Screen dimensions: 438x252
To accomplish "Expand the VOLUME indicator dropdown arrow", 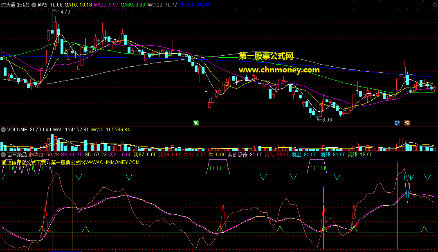I will [x=3, y=130].
